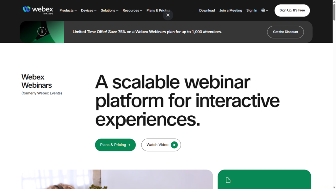336x189 pixels.
Task: Open the globe language selector
Action: tap(265, 10)
